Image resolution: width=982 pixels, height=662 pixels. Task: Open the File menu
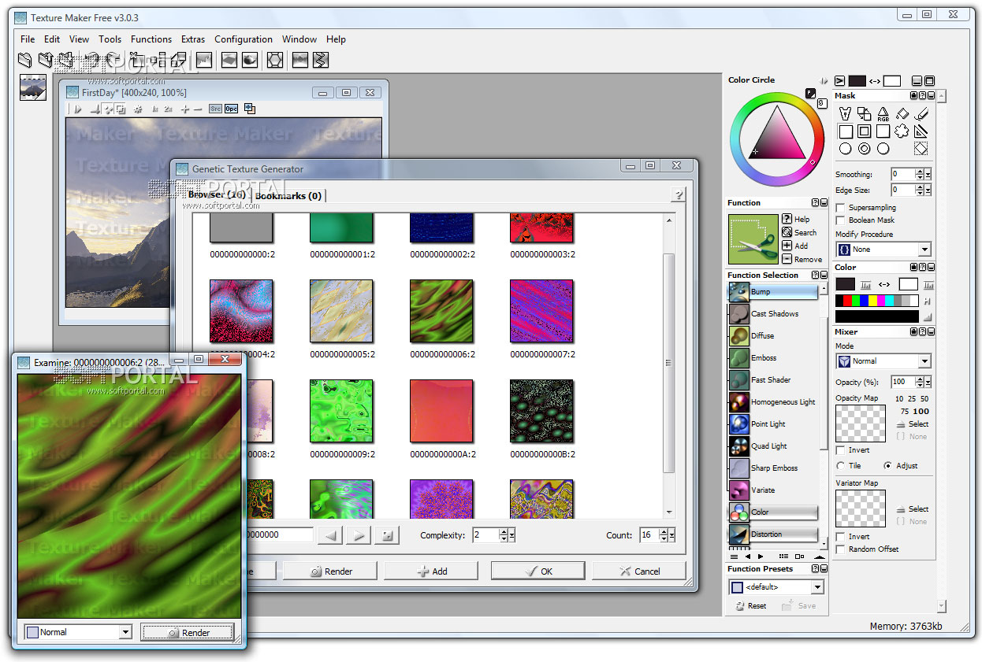(x=28, y=39)
